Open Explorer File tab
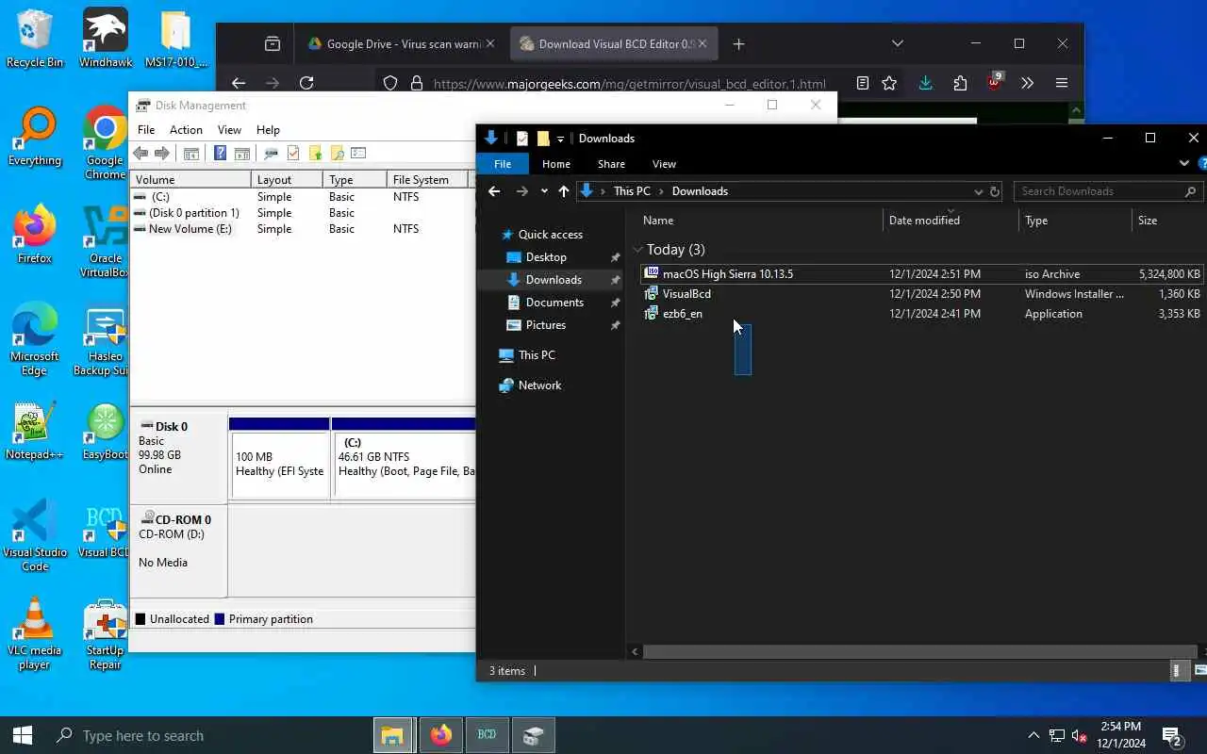The width and height of the screenshot is (1207, 754). point(503,164)
